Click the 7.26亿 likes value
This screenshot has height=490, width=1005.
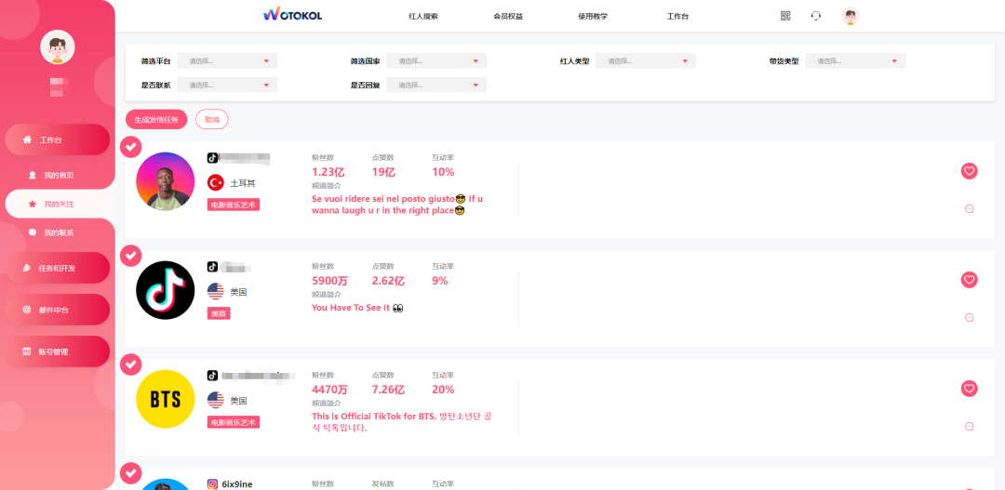tap(388, 390)
